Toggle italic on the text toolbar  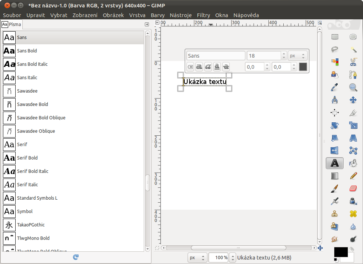pyautogui.click(x=208, y=67)
